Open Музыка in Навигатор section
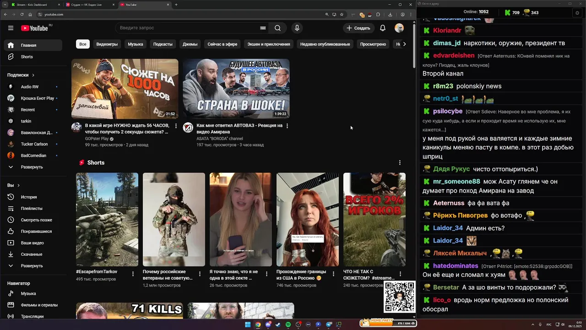Screen dimensions: 586x330 pyautogui.click(x=33, y=293)
